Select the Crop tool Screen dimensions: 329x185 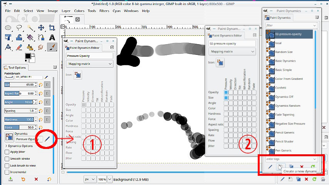pyautogui.click(x=52, y=28)
